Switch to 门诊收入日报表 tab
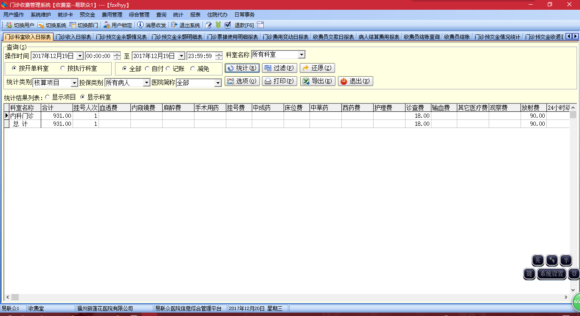Viewport: 580px width, 316px height. [x=73, y=37]
